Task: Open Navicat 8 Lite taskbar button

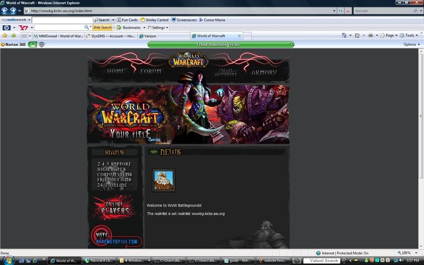Action: [99, 261]
